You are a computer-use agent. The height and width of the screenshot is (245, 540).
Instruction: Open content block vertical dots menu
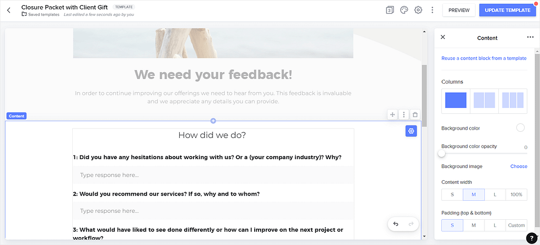pos(403,114)
